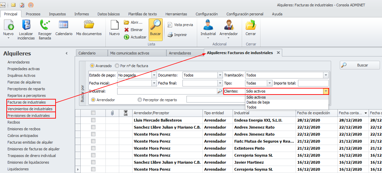382x173 pixels.
Task: Click the Localizar incidencias icon
Action: (x=26, y=25)
